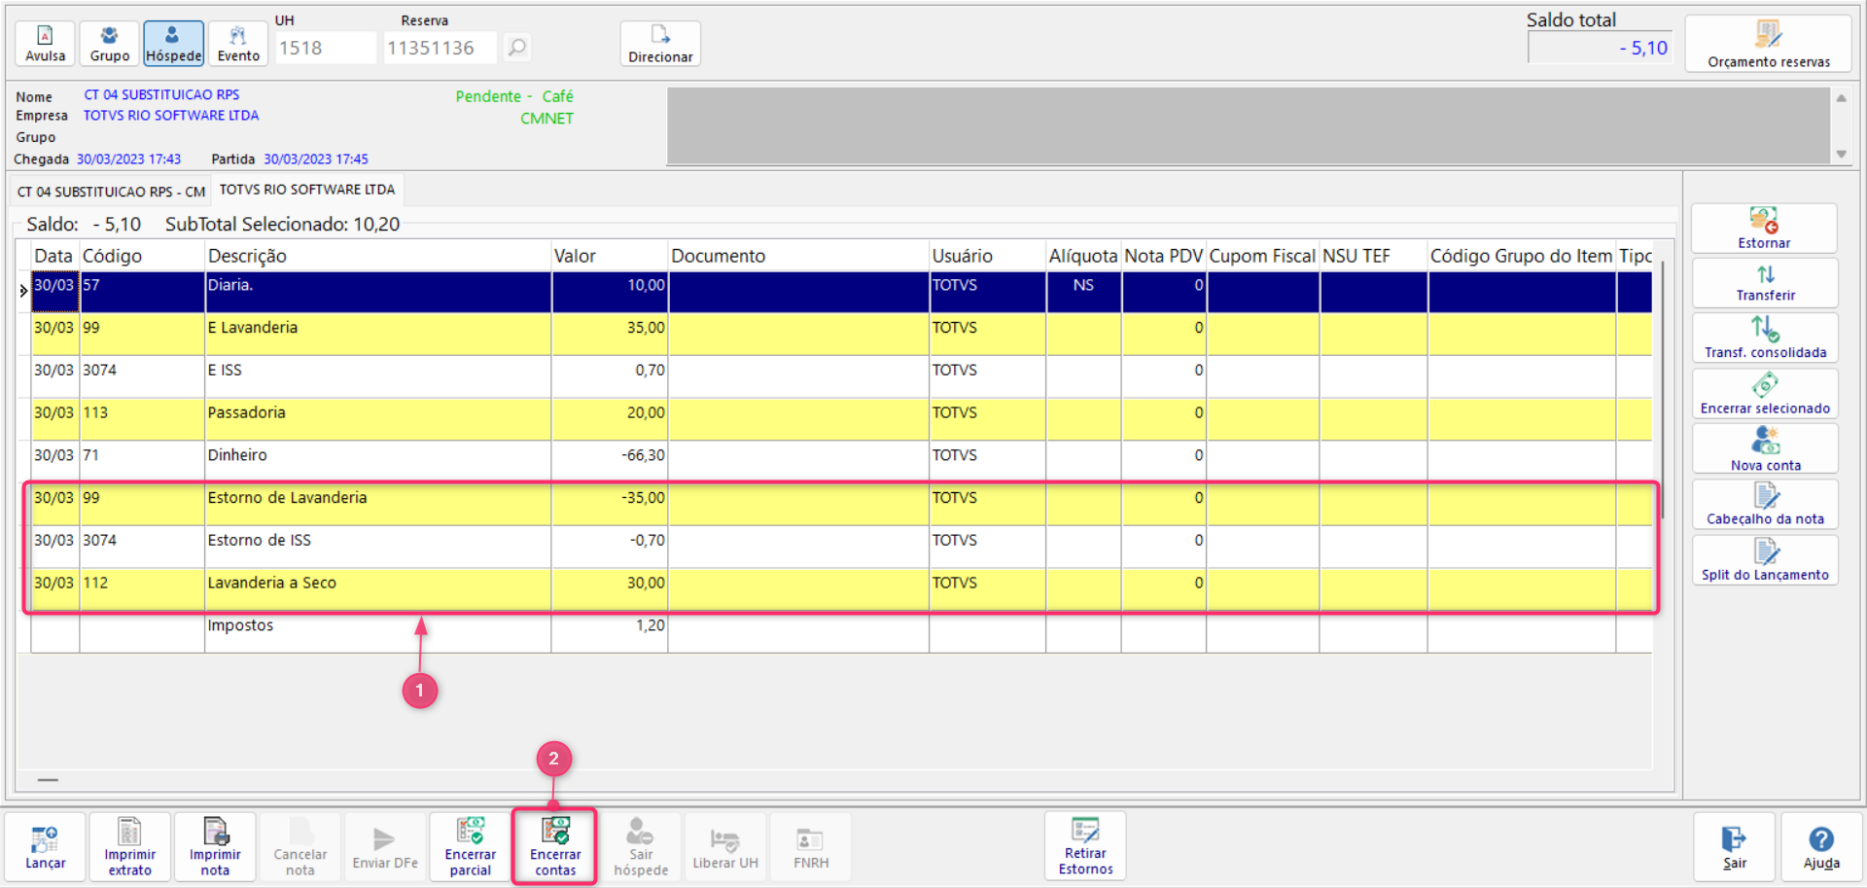Click the NSU TEF column header

[x=1373, y=256]
